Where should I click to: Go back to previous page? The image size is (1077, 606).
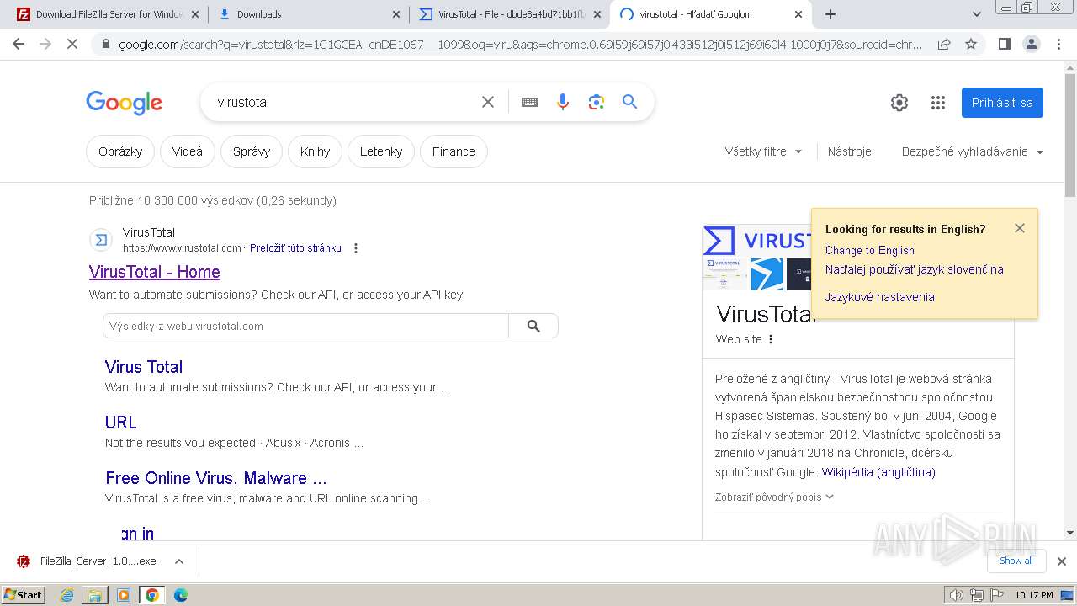tap(19, 44)
